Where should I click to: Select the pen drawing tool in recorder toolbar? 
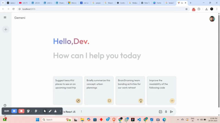pos(50,111)
